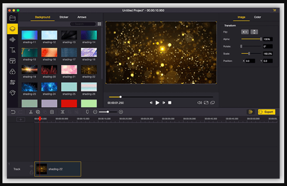The width and height of the screenshot is (287, 186).
Task: Click the copy clip icon beside scissors
Action: pyautogui.click(x=38, y=112)
